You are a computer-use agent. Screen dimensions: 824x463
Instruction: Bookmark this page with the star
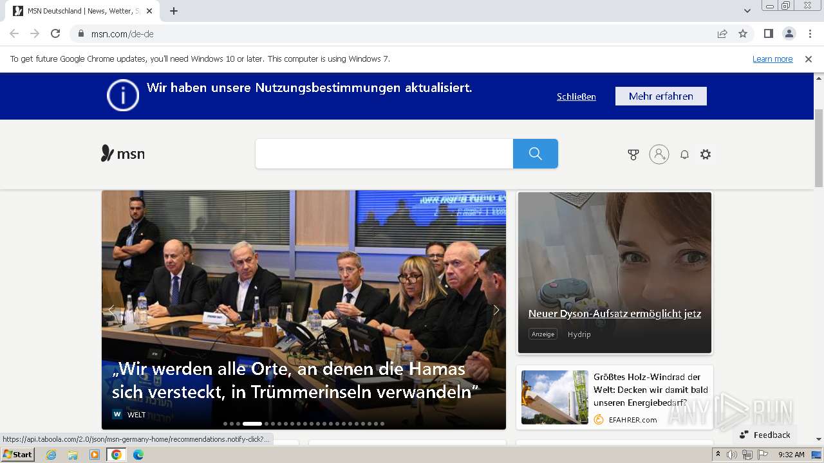(743, 33)
